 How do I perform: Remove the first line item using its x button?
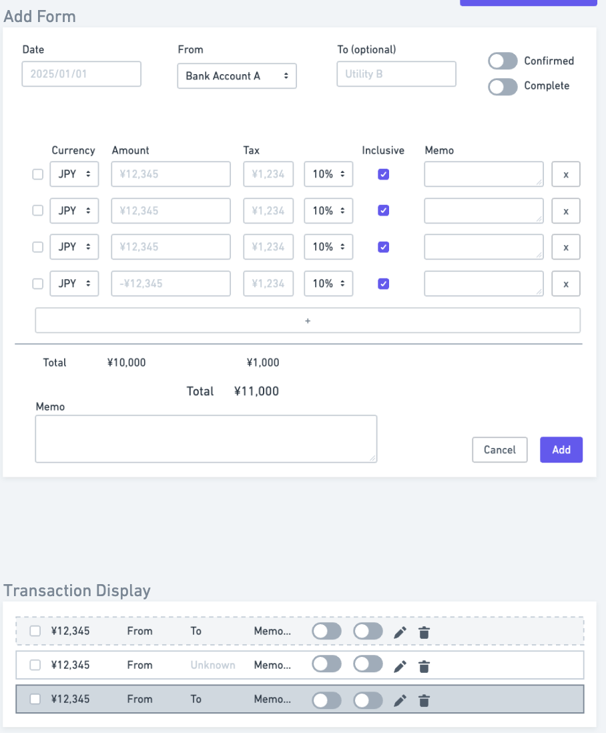[565, 174]
